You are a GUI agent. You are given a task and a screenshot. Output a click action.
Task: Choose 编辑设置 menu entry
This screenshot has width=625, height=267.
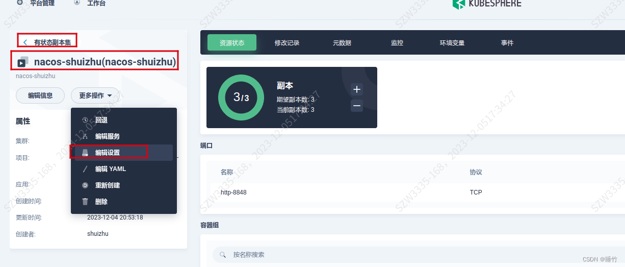(x=124, y=153)
